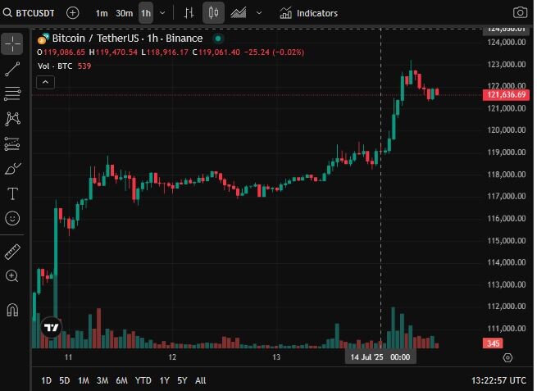Select the text annotation tool
This screenshot has height=391, width=537.
click(x=12, y=193)
